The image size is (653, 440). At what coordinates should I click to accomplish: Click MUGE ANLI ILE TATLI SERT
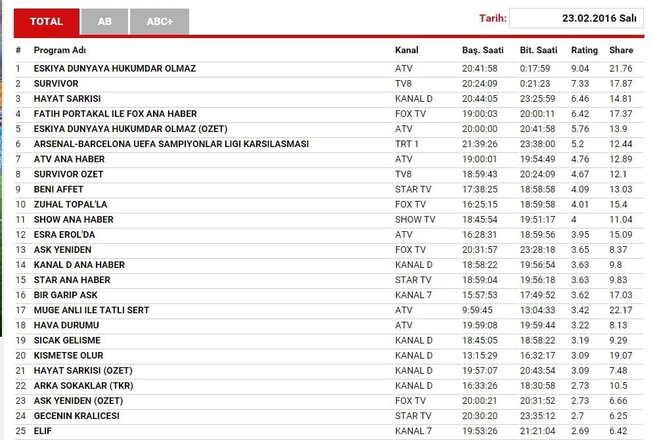point(91,310)
